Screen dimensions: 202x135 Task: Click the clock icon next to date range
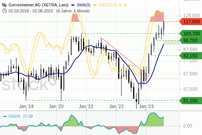[4, 11]
